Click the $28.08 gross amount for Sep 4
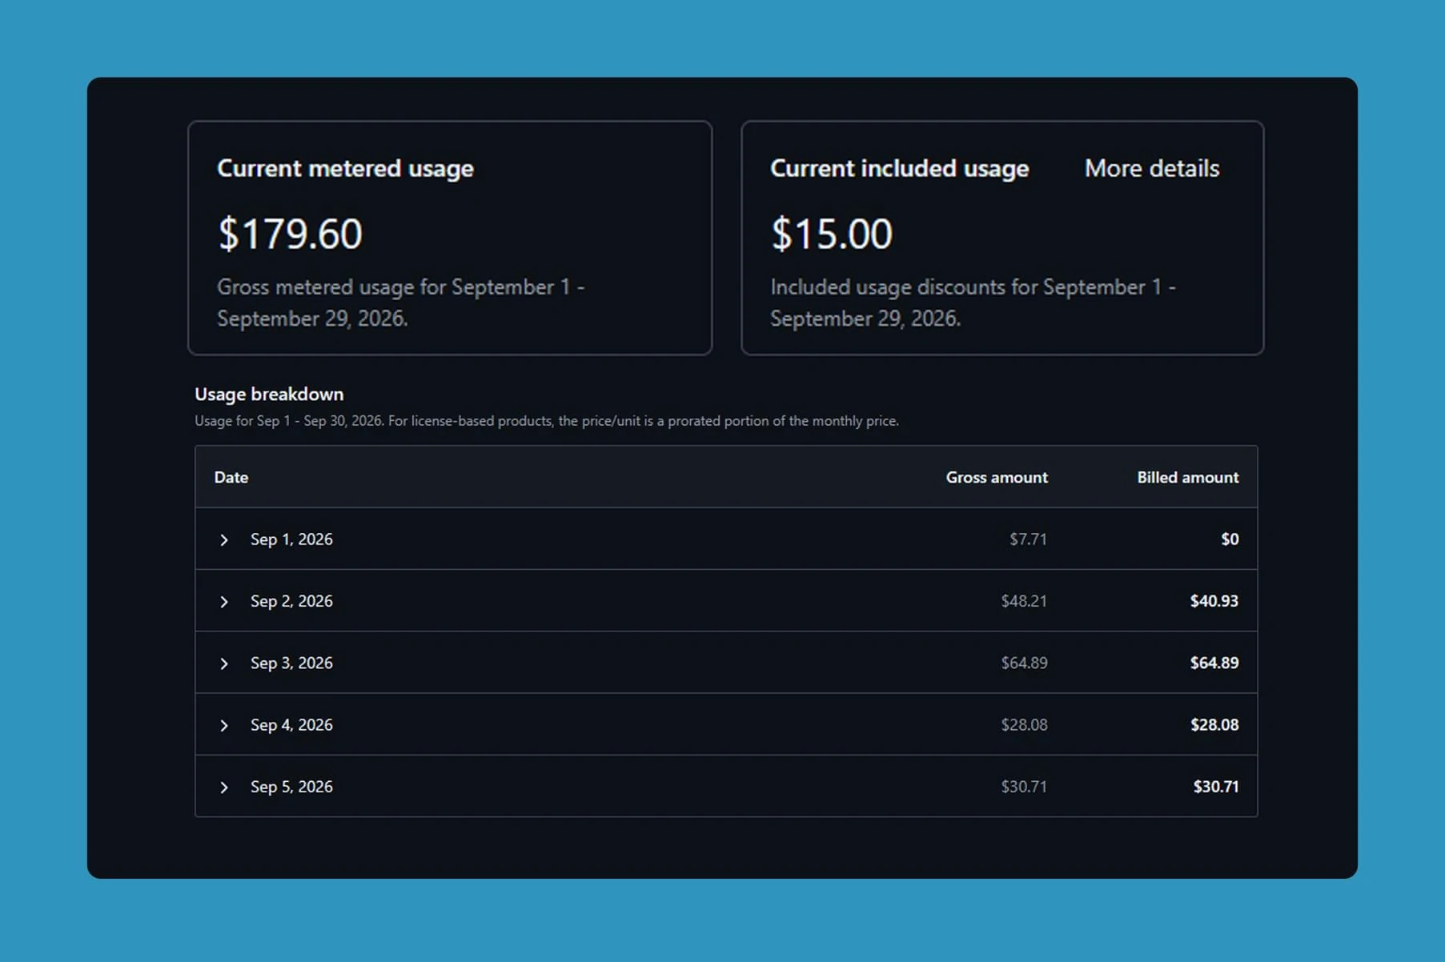 pos(1024,725)
